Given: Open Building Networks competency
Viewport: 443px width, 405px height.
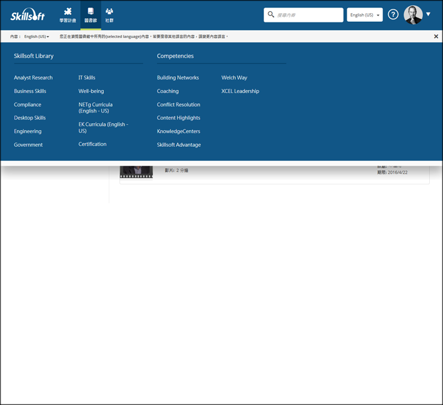Looking at the screenshot, I should [178, 77].
